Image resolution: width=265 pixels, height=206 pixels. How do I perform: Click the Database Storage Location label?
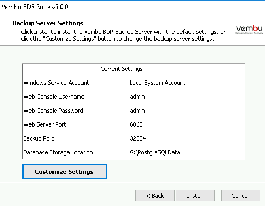coord(58,152)
